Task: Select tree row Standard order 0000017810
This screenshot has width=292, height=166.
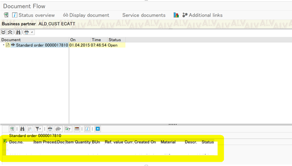Action: [42, 45]
